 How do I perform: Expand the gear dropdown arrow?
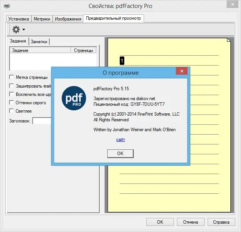[23, 30]
